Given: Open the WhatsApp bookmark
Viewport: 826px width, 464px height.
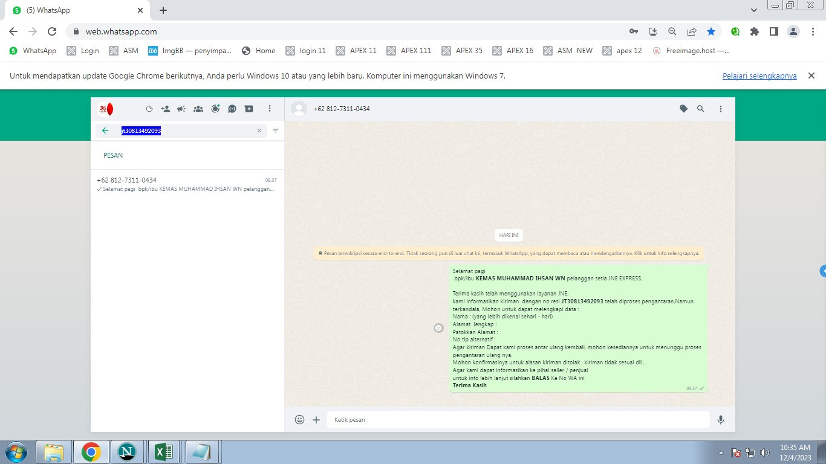Looking at the screenshot, I should tap(33, 51).
